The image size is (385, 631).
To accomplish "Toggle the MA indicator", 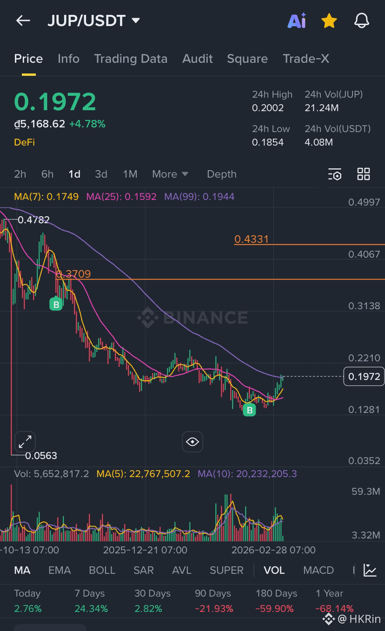I will pyautogui.click(x=22, y=570).
